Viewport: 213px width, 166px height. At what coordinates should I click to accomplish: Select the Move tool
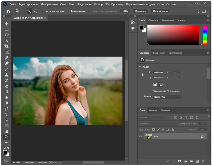(6, 24)
